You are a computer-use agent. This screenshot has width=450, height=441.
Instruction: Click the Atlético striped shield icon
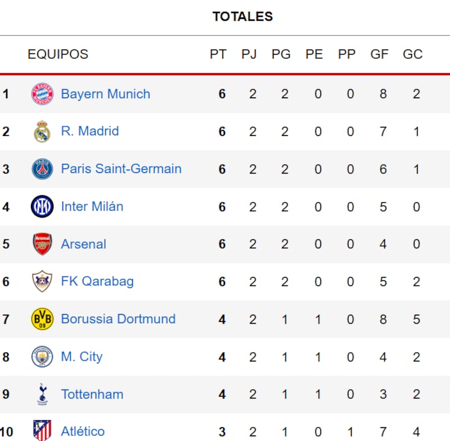(42, 431)
